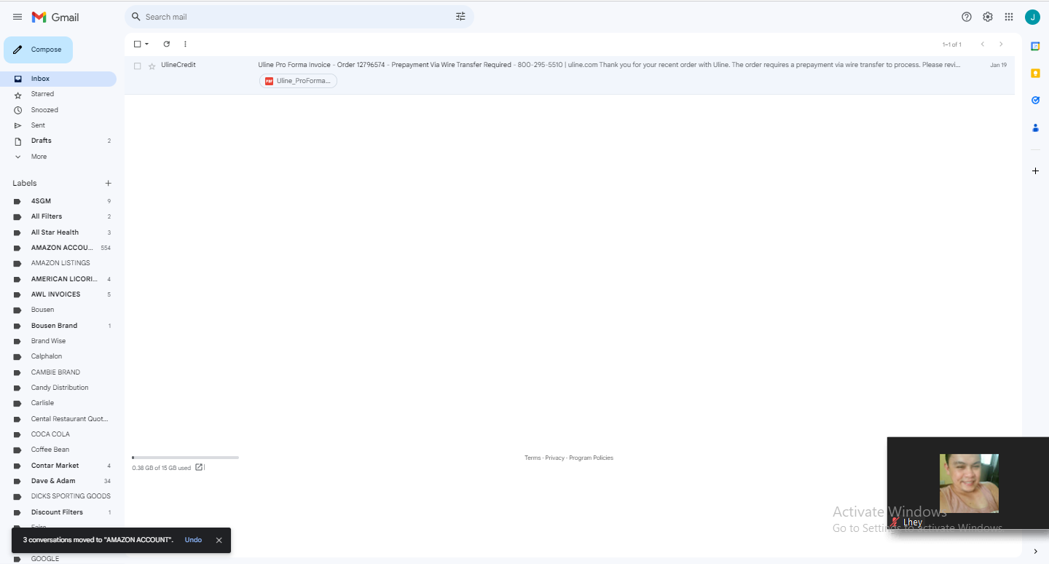This screenshot has height=564, width=1049.
Task: Select the UlineCredit email checkbox
Action: click(137, 66)
